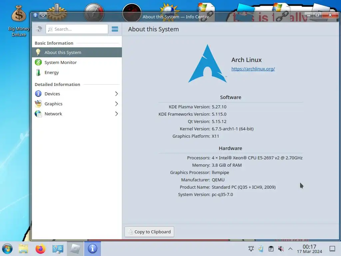Click the Copy to Clipboard button
The width and height of the screenshot is (341, 256).
click(x=149, y=232)
